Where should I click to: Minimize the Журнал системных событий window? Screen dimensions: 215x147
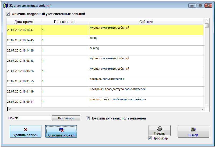192,6
